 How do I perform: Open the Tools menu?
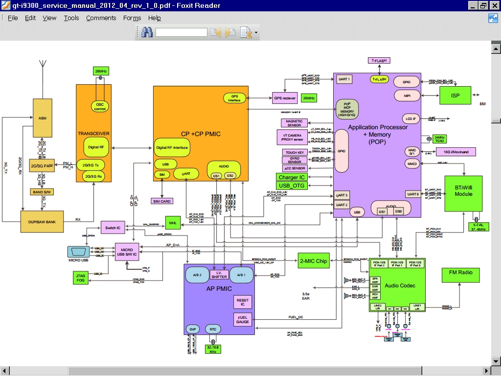tap(71, 18)
